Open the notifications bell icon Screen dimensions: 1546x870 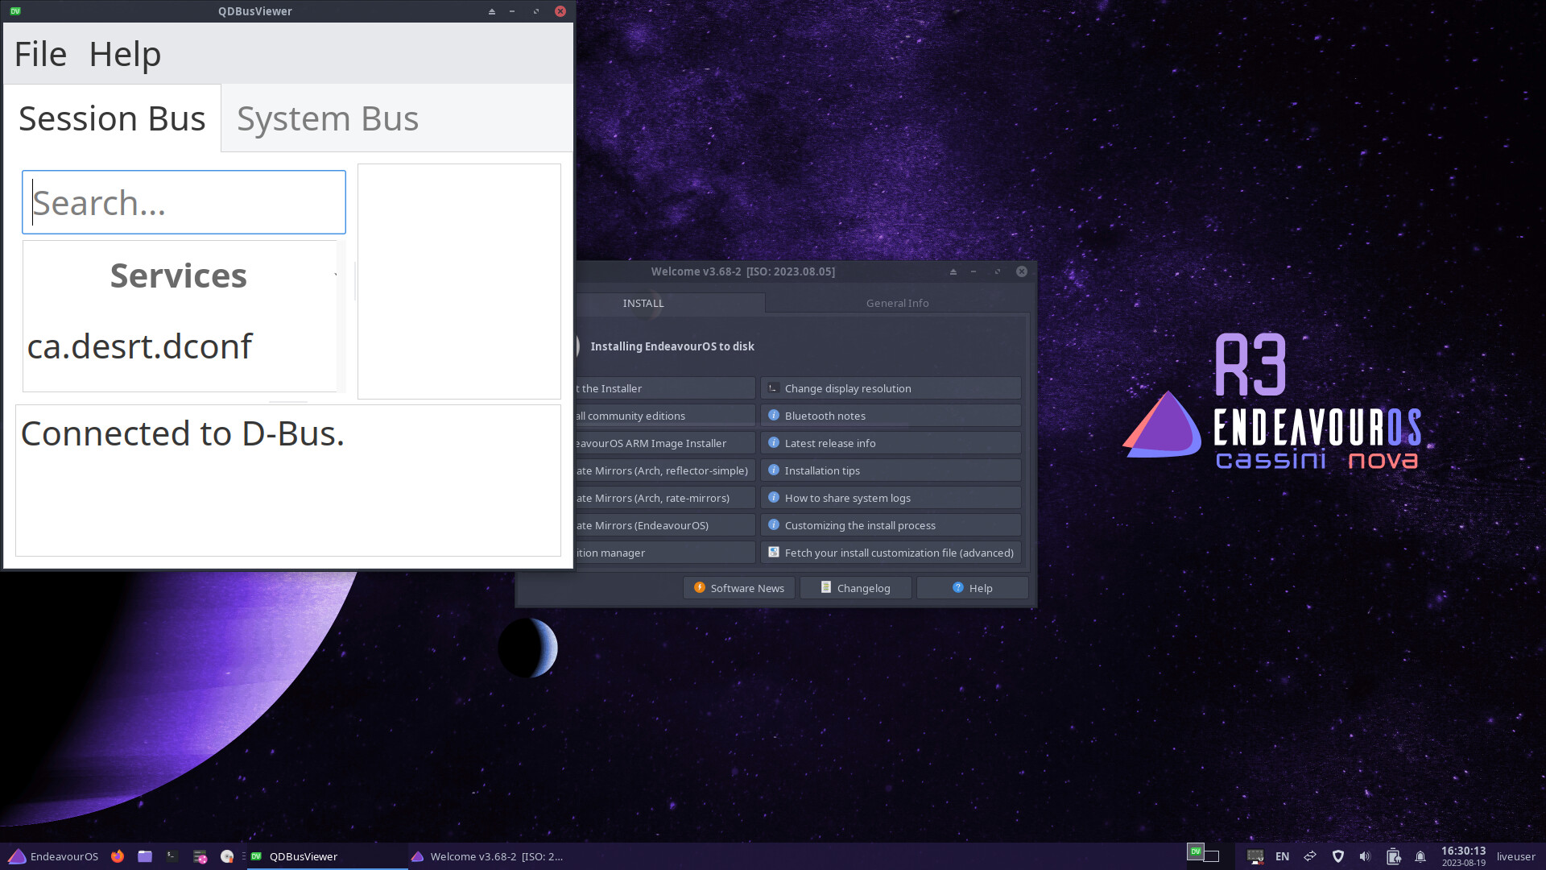(x=1420, y=856)
